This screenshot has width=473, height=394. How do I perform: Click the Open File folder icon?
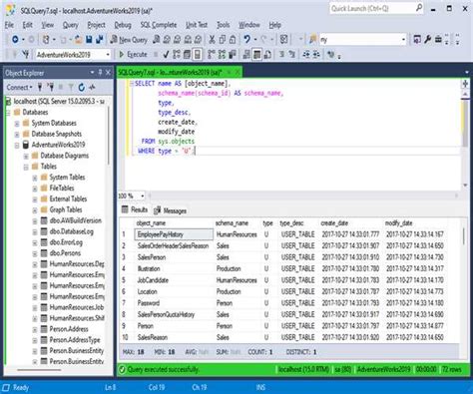tap(78, 40)
